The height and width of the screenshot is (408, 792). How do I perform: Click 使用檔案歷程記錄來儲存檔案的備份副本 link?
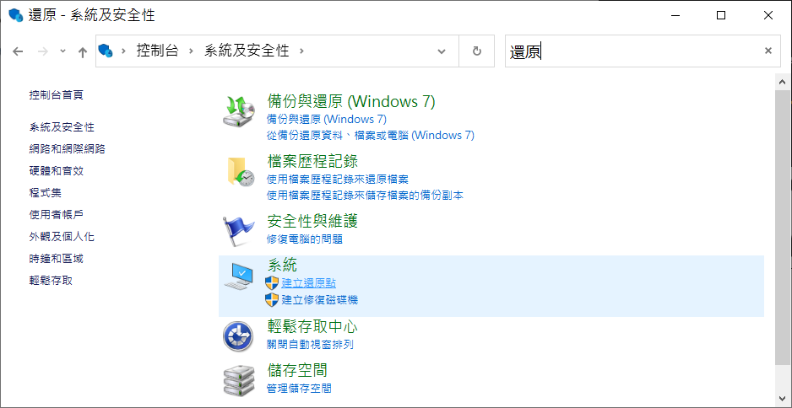pos(365,196)
